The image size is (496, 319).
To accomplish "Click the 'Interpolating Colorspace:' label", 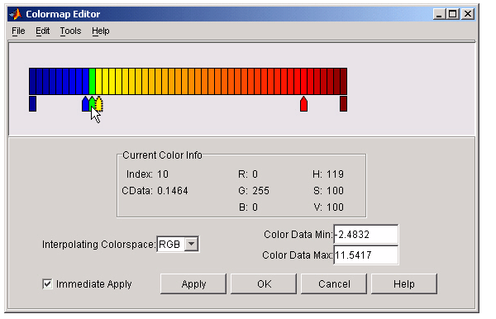I will (98, 245).
